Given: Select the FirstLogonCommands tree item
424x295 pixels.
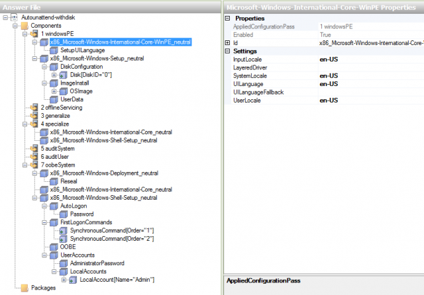Looking at the screenshot, I should pyautogui.click(x=86, y=222).
